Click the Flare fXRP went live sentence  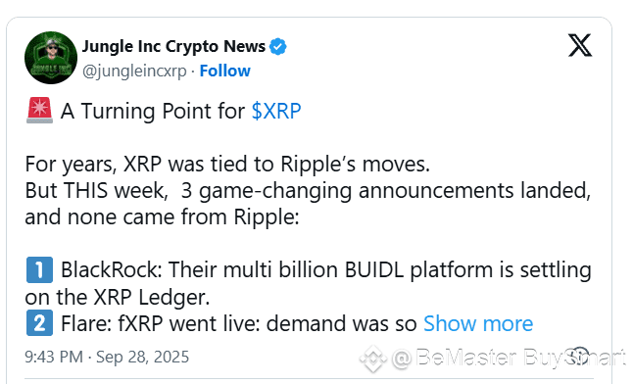pyautogui.click(x=238, y=323)
